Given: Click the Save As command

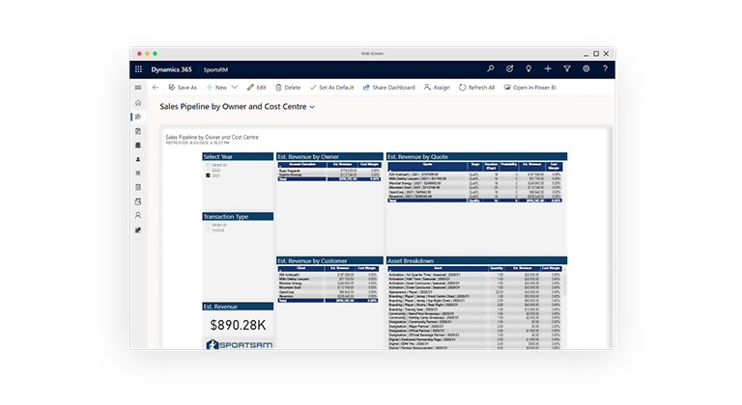Looking at the screenshot, I should point(183,88).
